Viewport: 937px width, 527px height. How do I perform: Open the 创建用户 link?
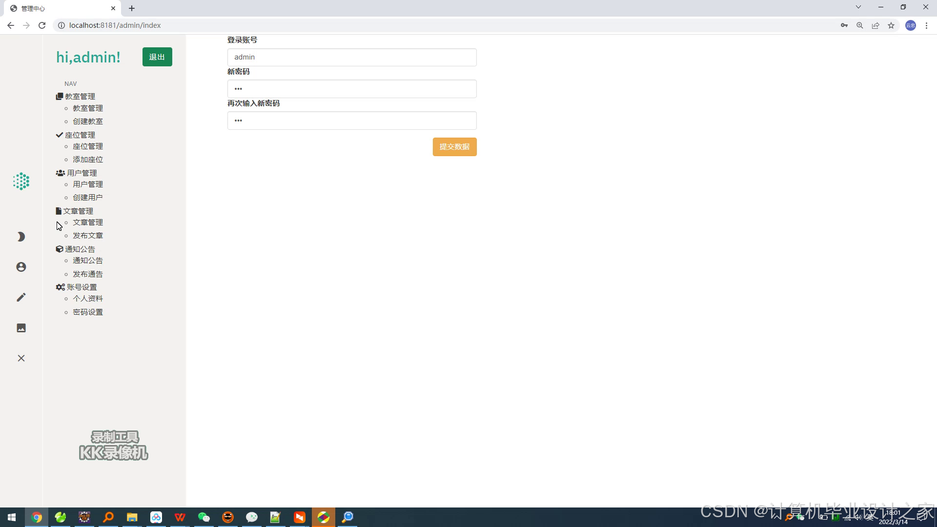point(88,198)
